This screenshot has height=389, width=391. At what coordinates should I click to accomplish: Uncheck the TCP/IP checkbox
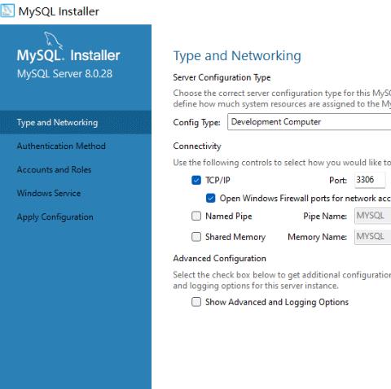196,180
